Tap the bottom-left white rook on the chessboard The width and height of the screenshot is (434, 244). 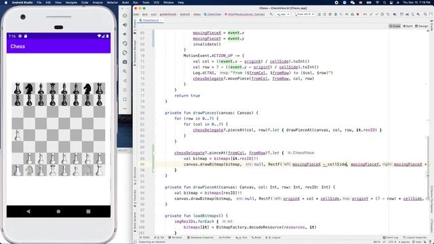[x=18, y=170]
